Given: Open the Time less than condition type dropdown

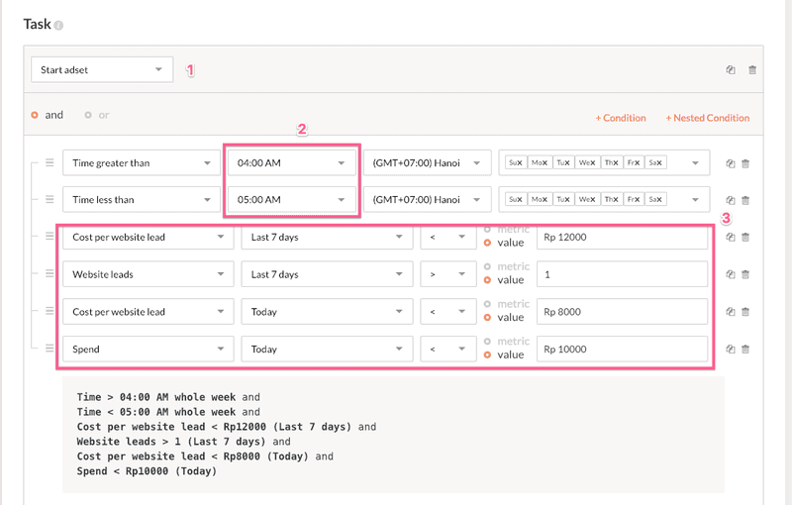Looking at the screenshot, I should click(x=141, y=200).
